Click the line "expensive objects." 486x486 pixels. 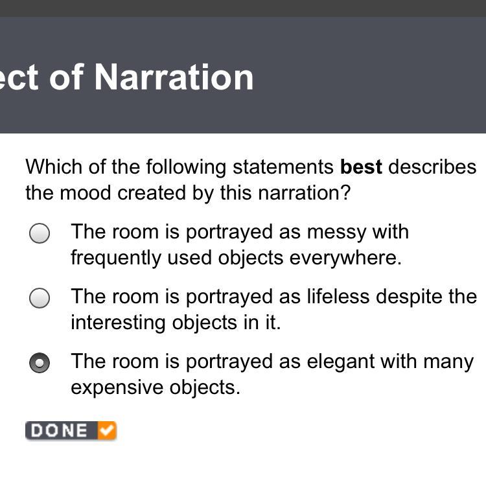tap(155, 388)
